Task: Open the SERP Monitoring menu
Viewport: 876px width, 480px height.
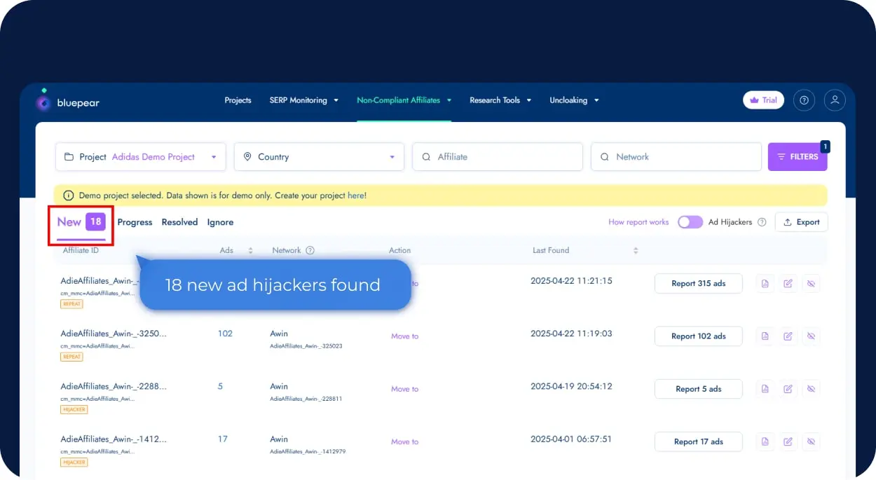Action: click(x=304, y=100)
